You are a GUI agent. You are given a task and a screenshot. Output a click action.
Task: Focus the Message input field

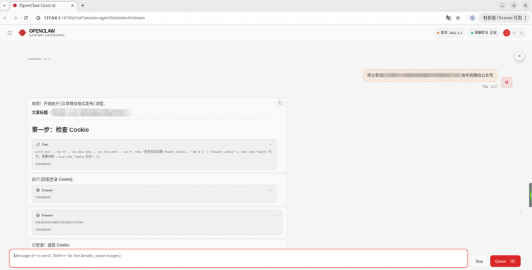click(x=238, y=258)
